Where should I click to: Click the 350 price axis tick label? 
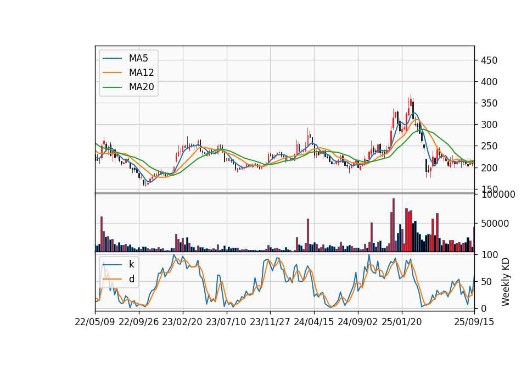click(x=489, y=103)
